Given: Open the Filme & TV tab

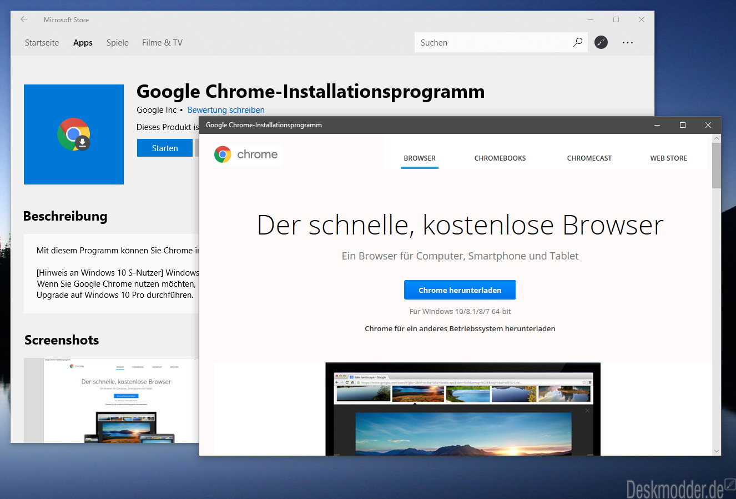Looking at the screenshot, I should (x=162, y=43).
